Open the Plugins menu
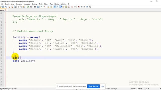The width and height of the screenshot is (161, 90). pyautogui.click(x=57, y=4)
